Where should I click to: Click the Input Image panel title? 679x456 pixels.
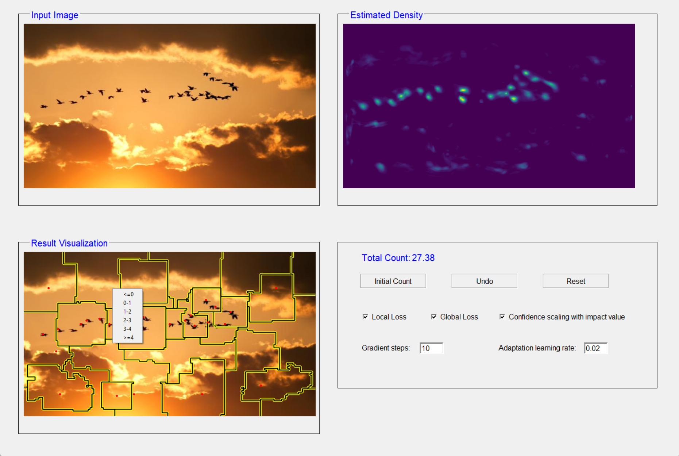click(55, 15)
